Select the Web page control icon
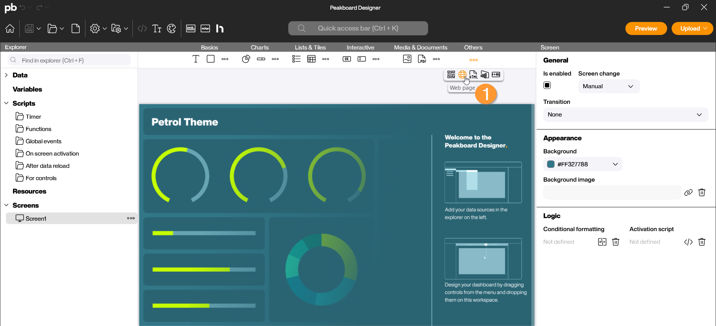The width and height of the screenshot is (716, 326). pyautogui.click(x=462, y=75)
